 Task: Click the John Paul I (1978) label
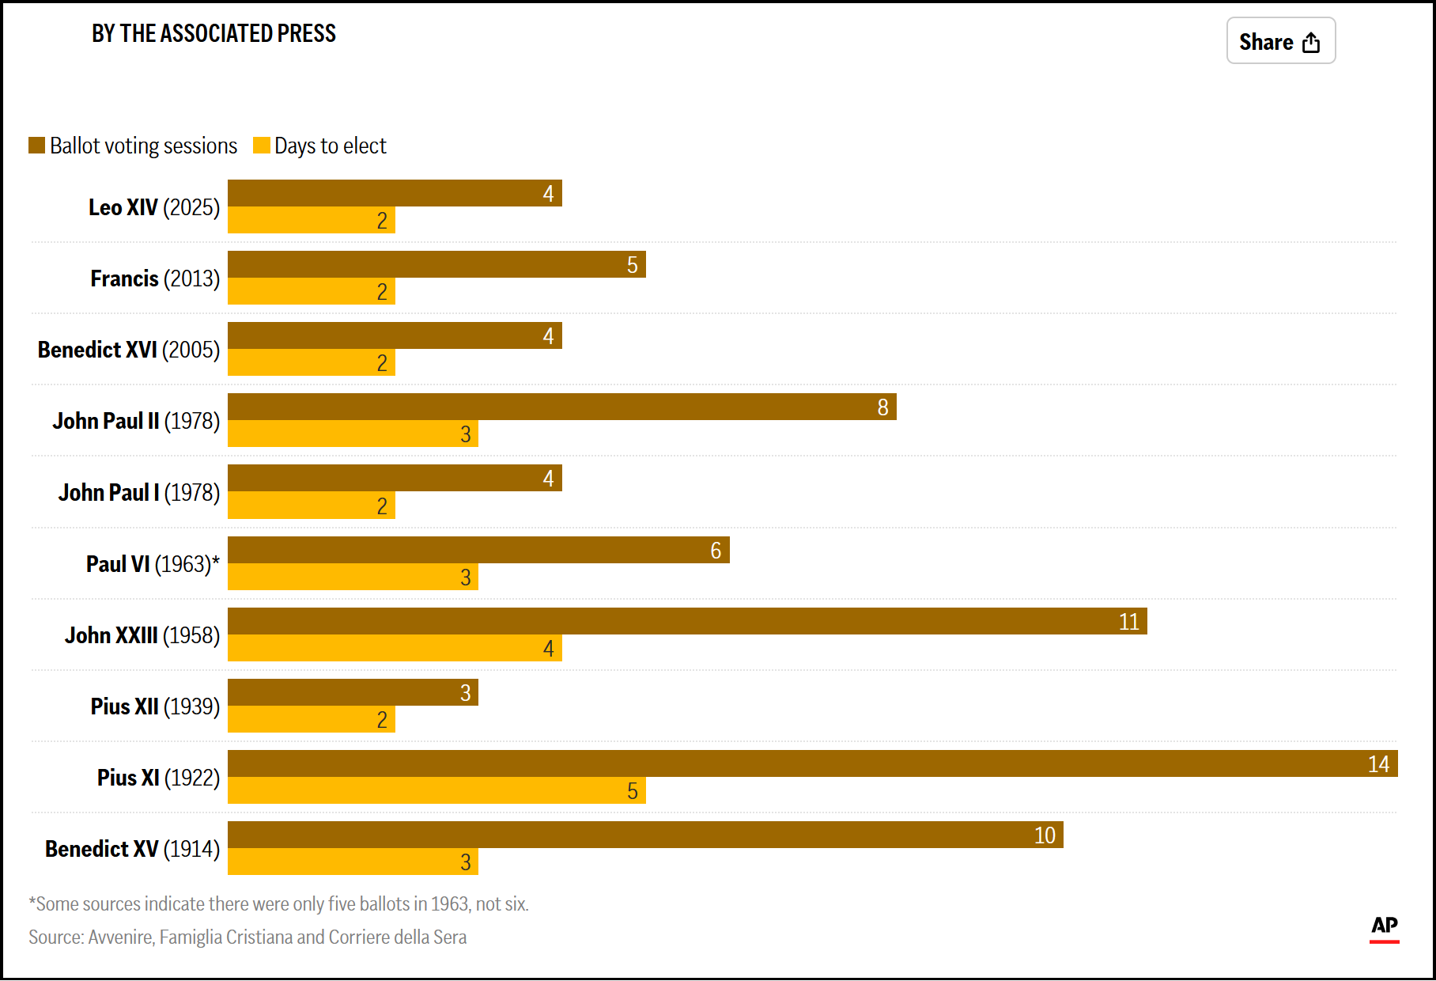tap(139, 492)
